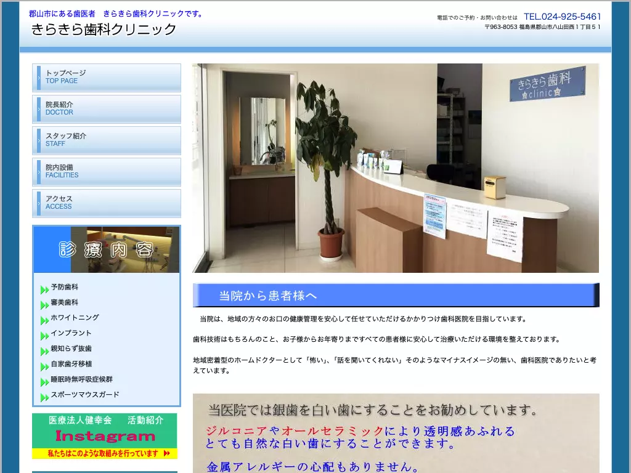Click the green arrow icon beside 睡眠時無呼吸症候群
The height and width of the screenshot is (473, 631).
pos(44,382)
